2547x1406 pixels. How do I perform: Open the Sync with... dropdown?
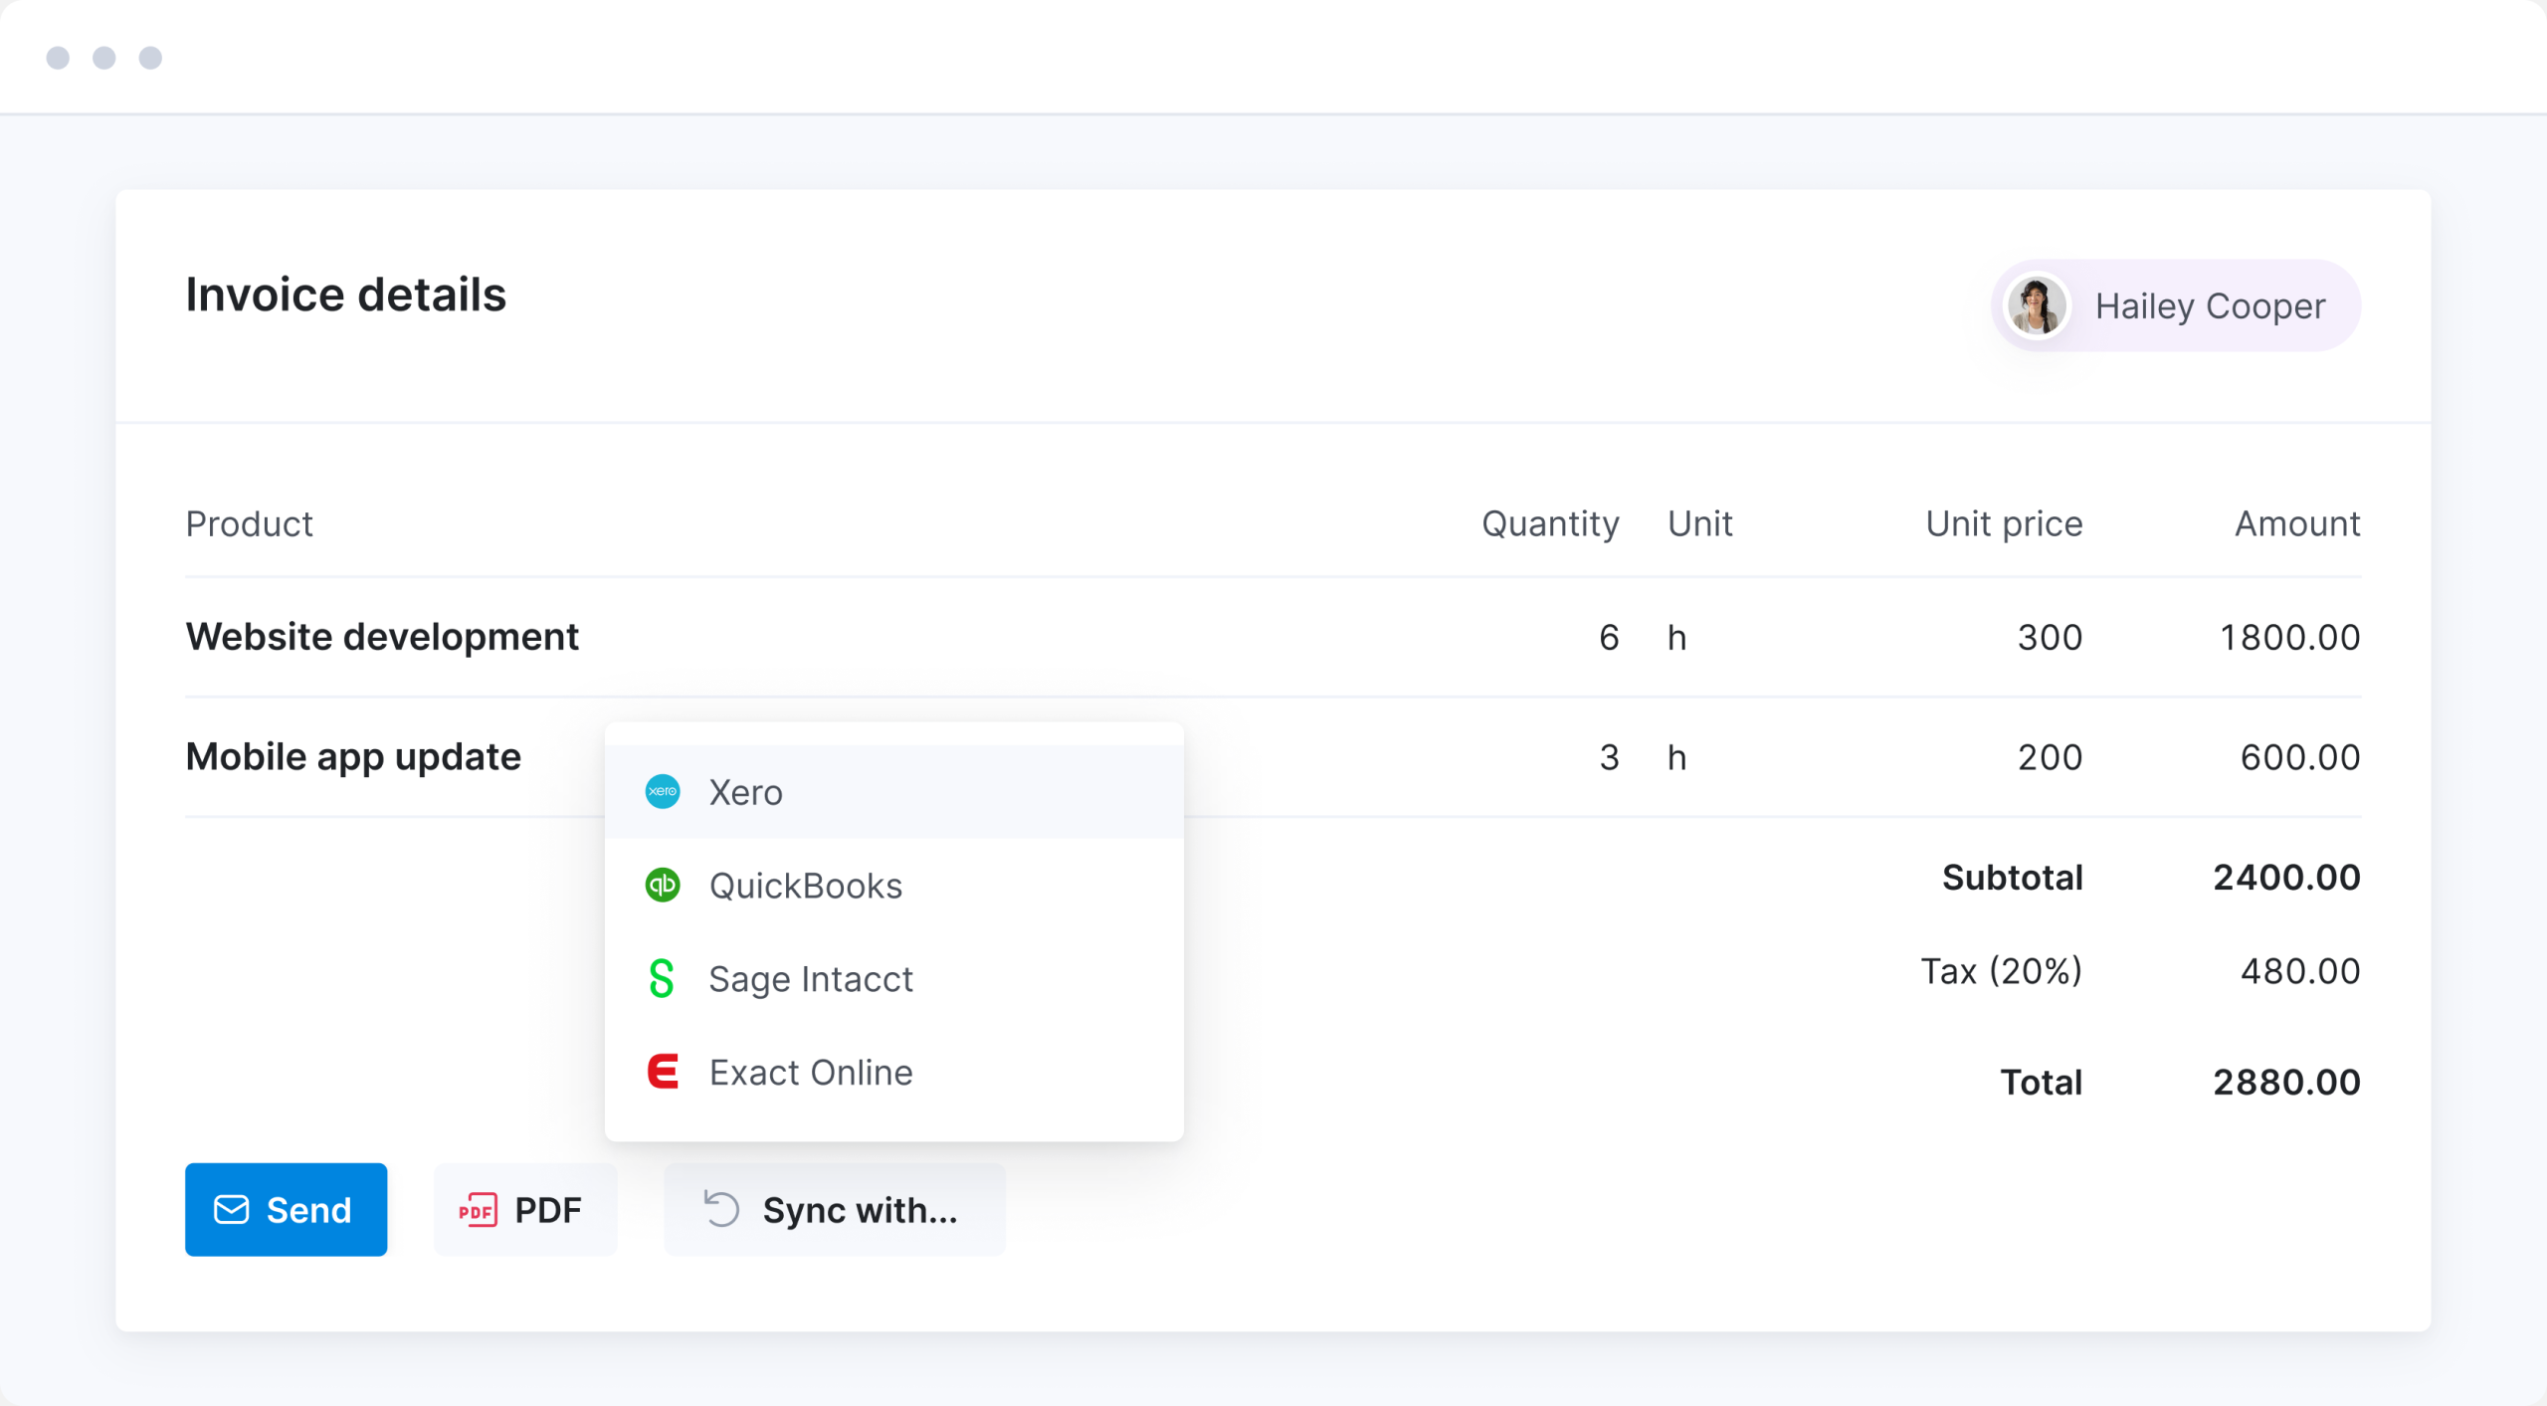(x=835, y=1210)
